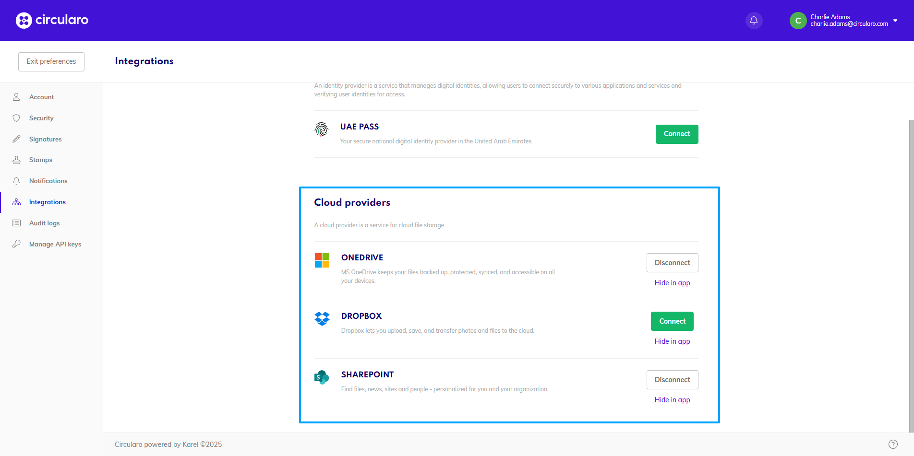
Task: Open the notification bell icon
Action: 753,20
